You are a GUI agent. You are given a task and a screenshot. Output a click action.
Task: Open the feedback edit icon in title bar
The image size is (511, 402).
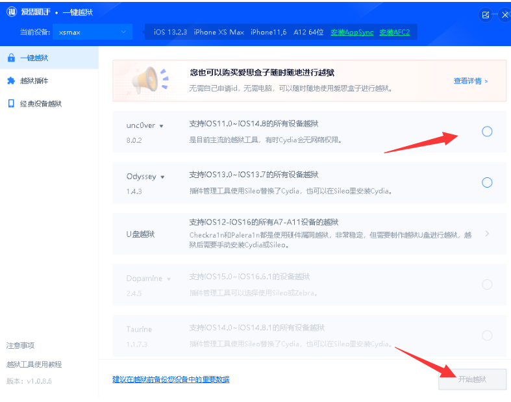click(486, 15)
